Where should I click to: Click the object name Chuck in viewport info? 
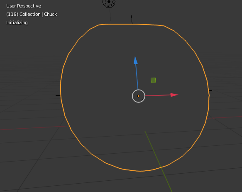(x=51, y=14)
